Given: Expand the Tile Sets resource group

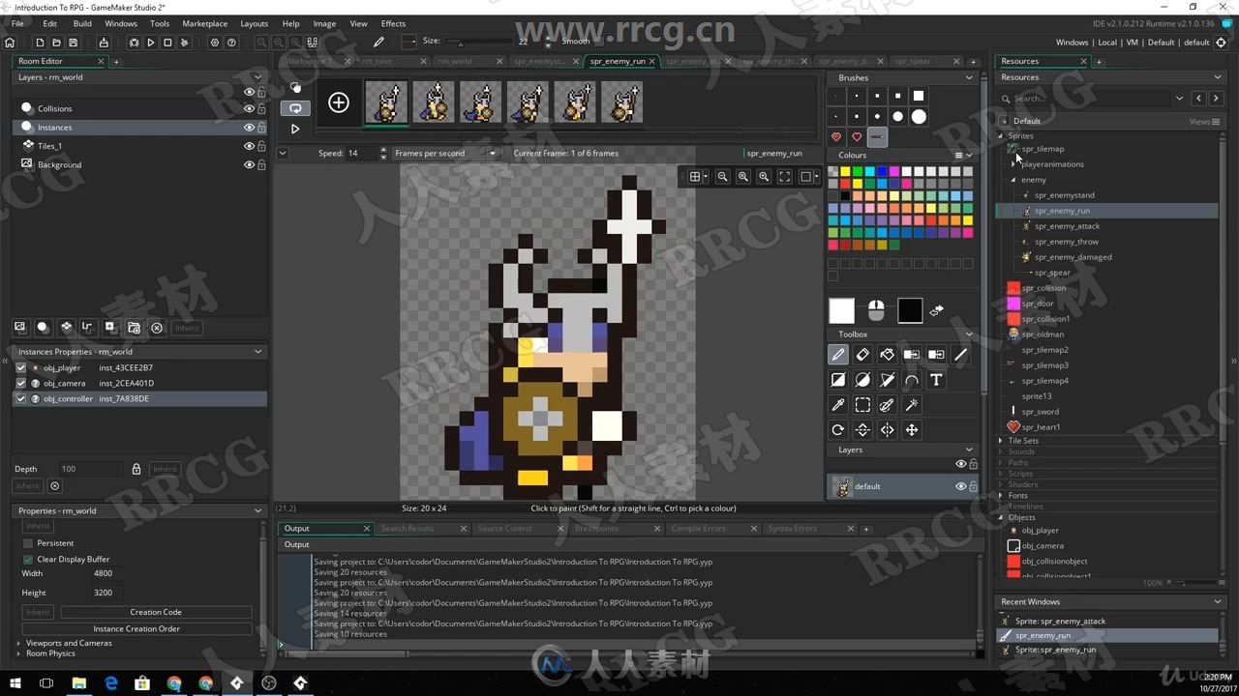Looking at the screenshot, I should pyautogui.click(x=1001, y=441).
